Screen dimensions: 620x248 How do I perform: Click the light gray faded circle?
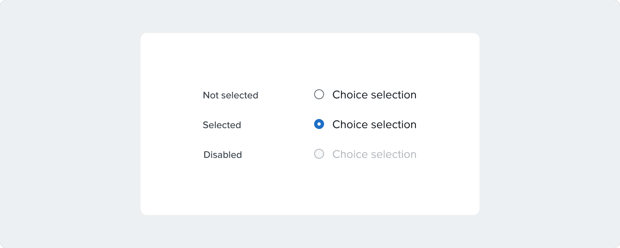click(319, 154)
